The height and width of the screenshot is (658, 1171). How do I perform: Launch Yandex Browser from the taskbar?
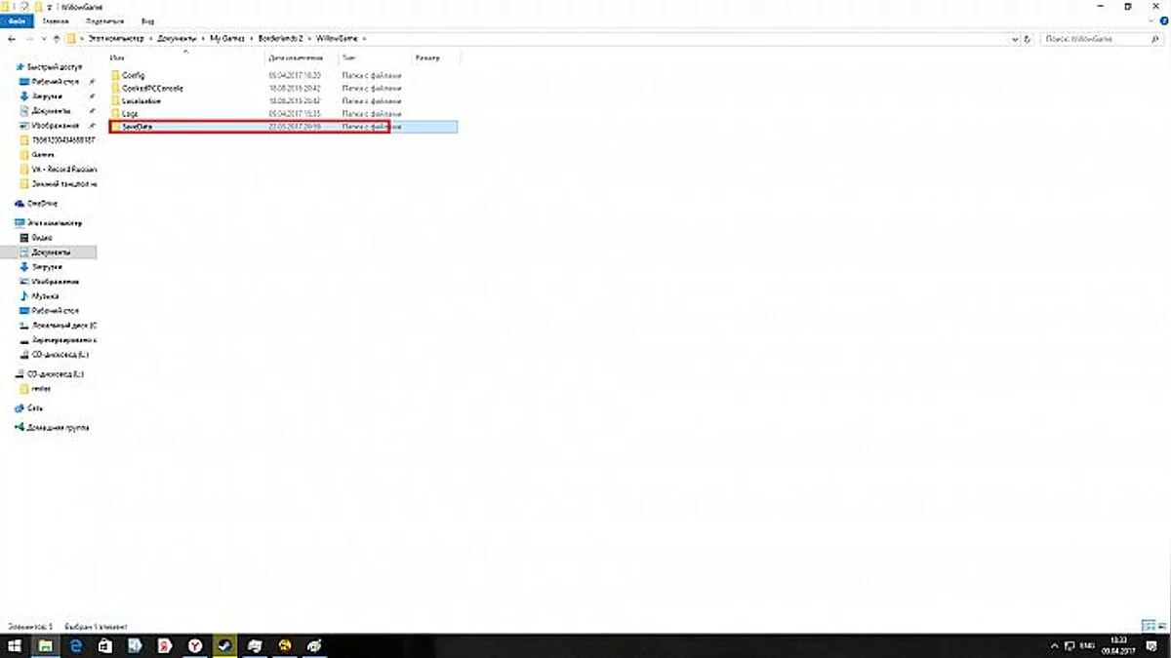click(195, 645)
